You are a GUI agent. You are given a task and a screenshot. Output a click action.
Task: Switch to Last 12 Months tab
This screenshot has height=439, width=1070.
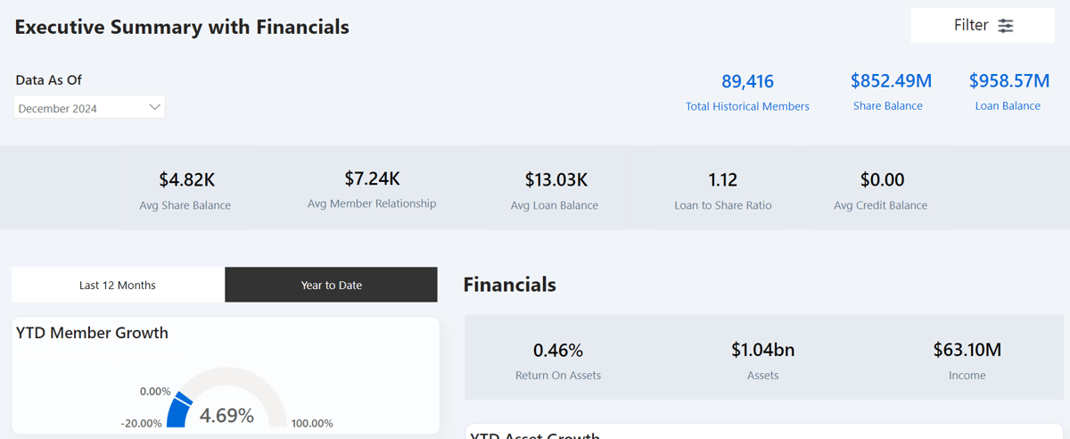118,286
